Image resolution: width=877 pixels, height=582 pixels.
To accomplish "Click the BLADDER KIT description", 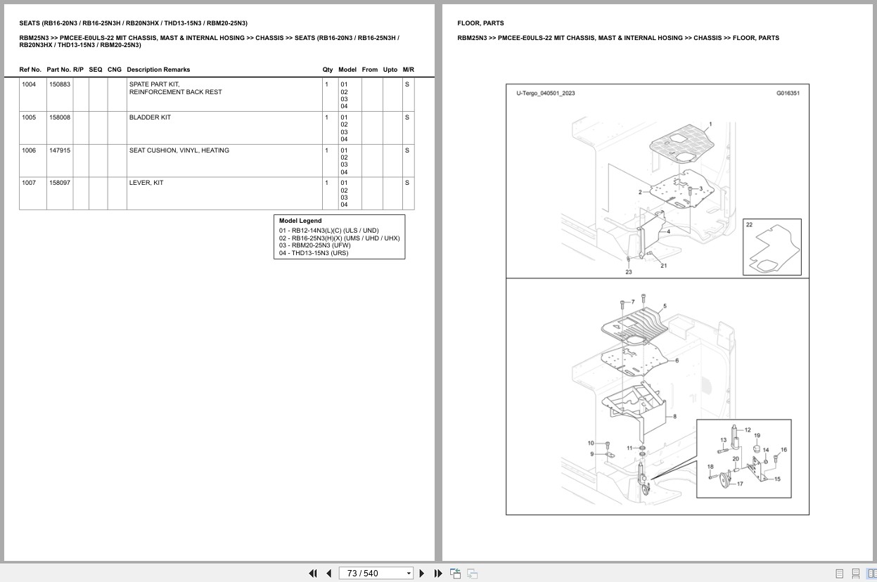I will [x=150, y=117].
